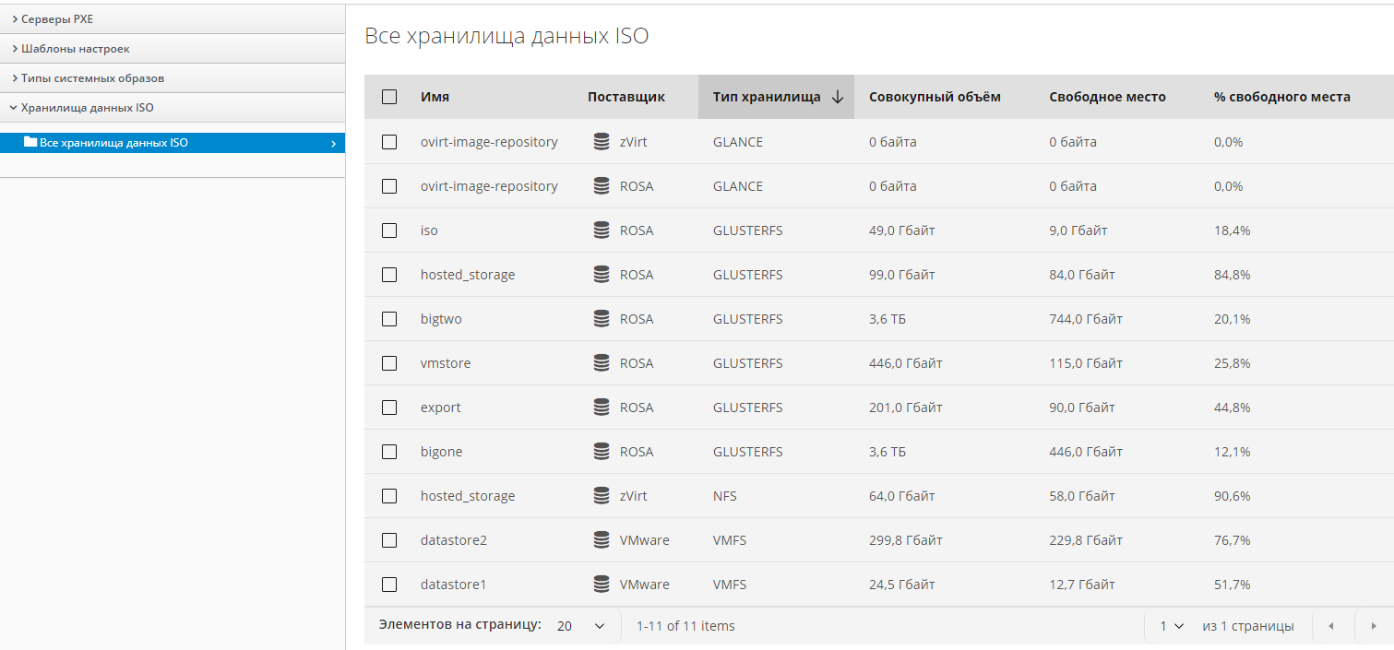The width and height of the screenshot is (1394, 650).
Task: Expand the Серверы PXE accordion section
Action: [57, 18]
